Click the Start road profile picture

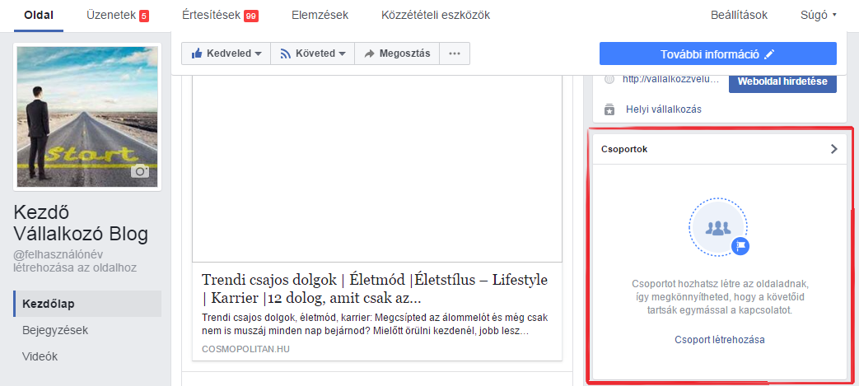[x=87, y=117]
